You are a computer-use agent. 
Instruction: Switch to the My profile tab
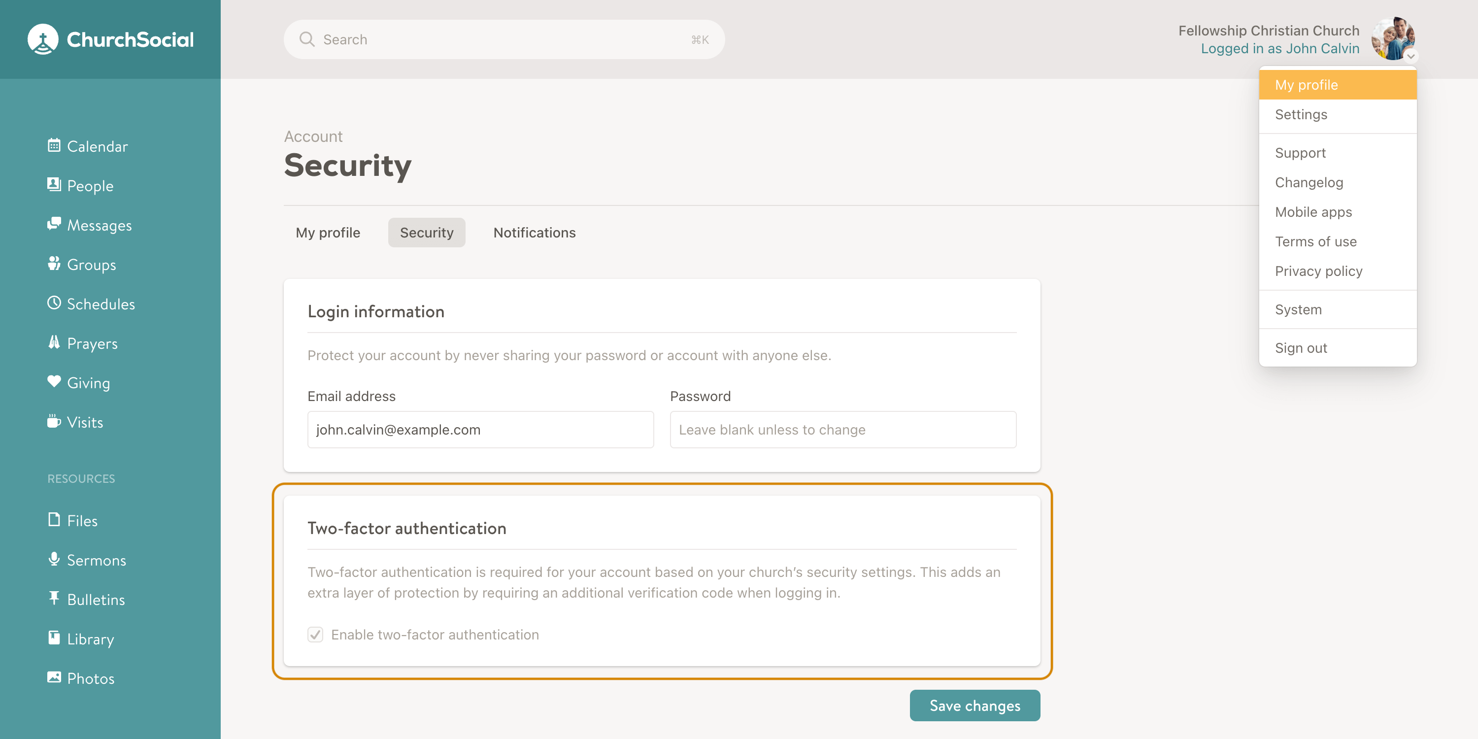[328, 233]
